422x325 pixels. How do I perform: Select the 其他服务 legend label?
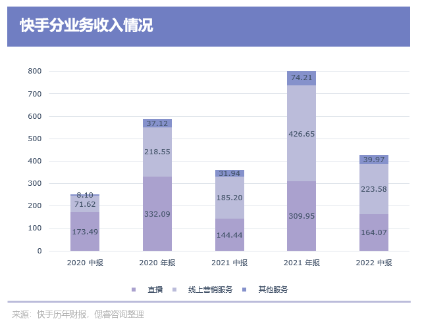[x=273, y=290]
